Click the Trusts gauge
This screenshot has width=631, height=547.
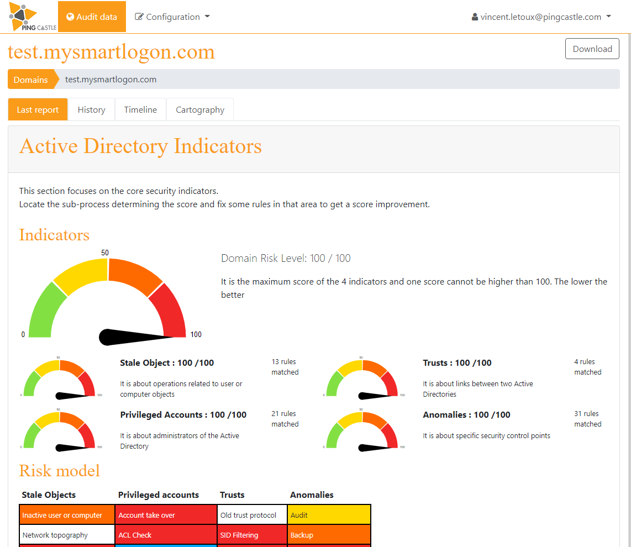tap(362, 378)
